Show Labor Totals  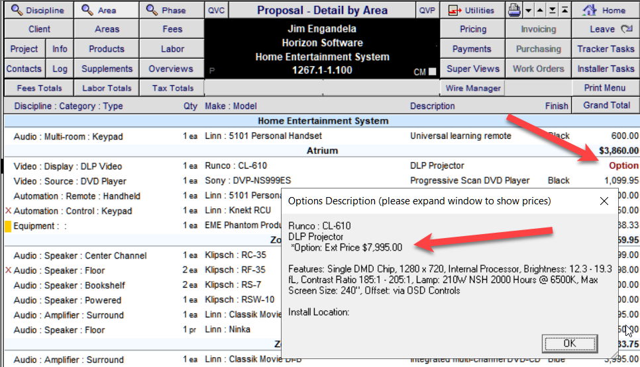107,88
